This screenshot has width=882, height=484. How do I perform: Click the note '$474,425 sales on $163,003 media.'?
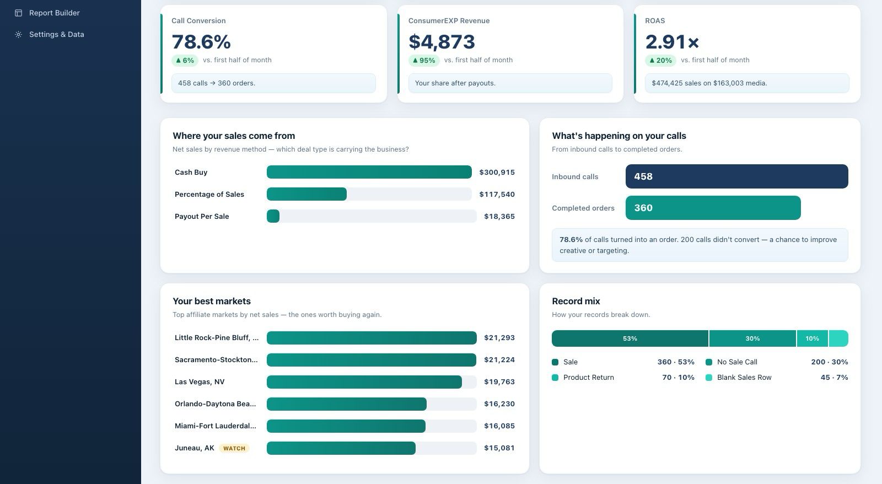click(x=747, y=83)
